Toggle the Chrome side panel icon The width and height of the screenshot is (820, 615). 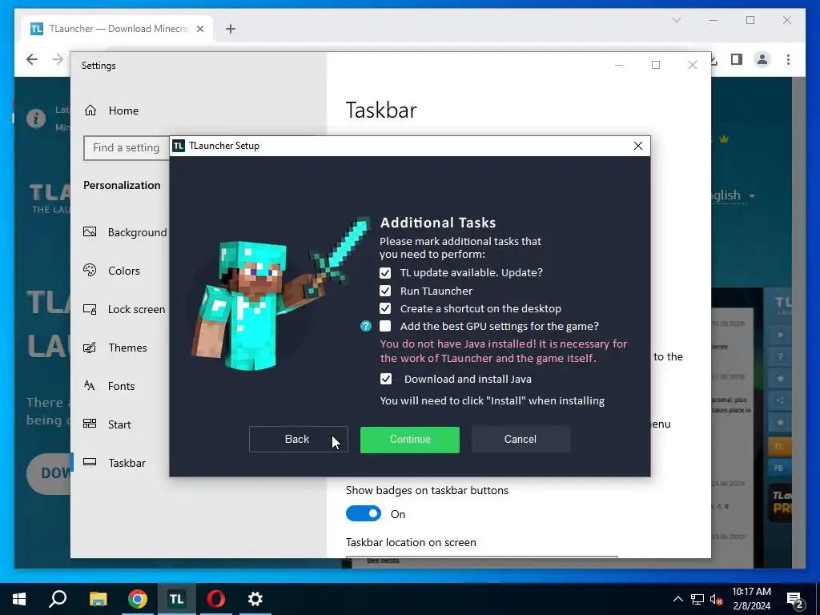click(737, 59)
